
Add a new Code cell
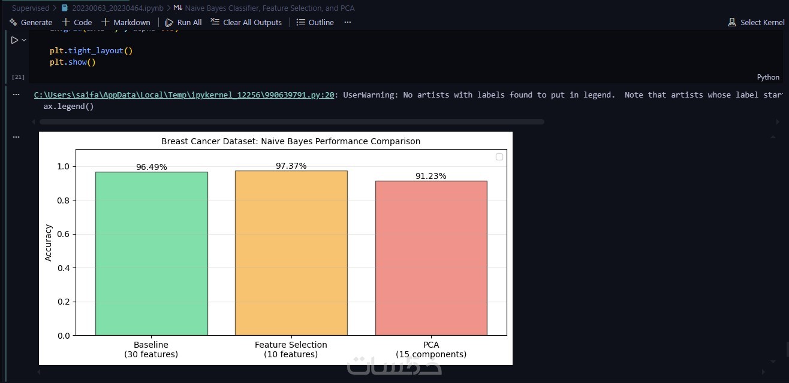[77, 22]
